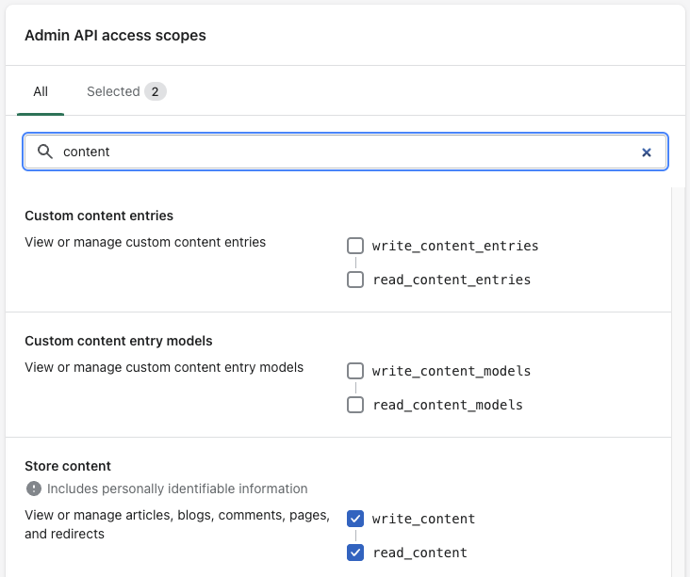This screenshot has height=577, width=690.
Task: Uncheck the read_content scope
Action: pyautogui.click(x=355, y=553)
